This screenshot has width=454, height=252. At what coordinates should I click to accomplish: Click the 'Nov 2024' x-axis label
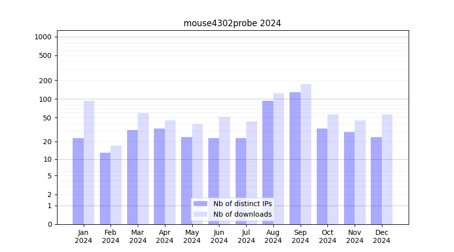pyautogui.click(x=355, y=236)
